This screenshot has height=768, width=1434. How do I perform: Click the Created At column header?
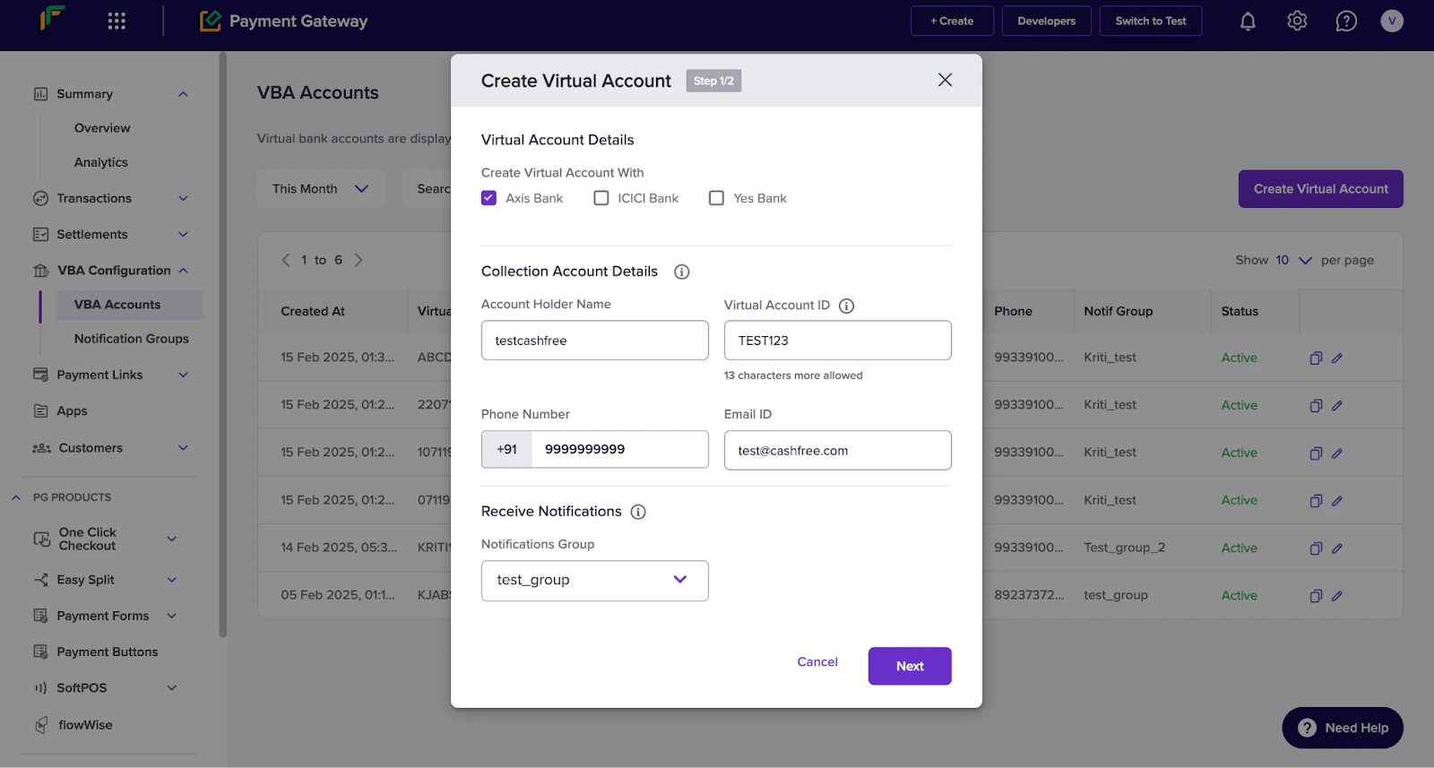[313, 311]
